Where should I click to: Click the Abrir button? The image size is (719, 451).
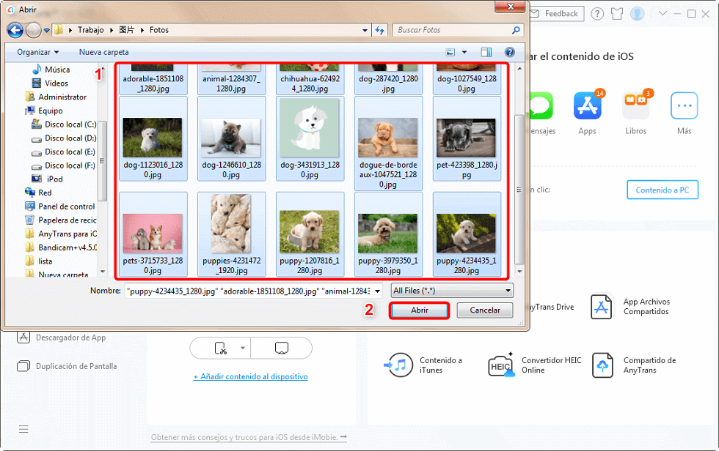click(419, 310)
